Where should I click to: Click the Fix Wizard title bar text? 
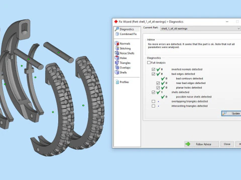[151, 21]
